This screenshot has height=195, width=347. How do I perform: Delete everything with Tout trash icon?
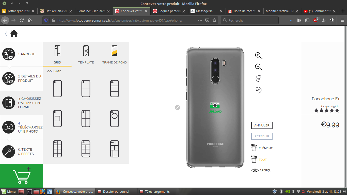[x=254, y=159]
